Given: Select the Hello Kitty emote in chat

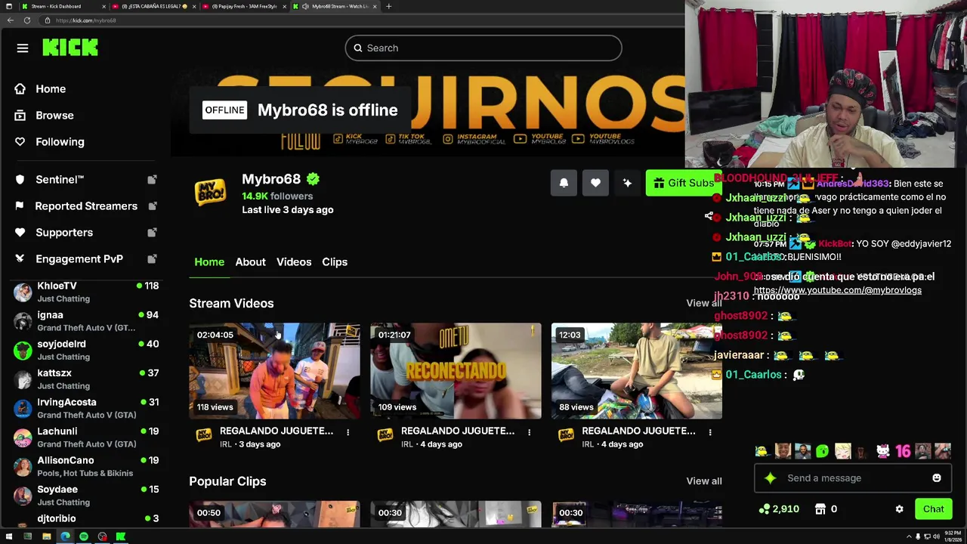Looking at the screenshot, I should [882, 452].
